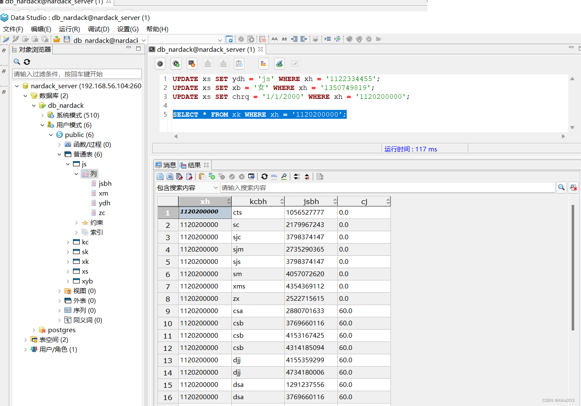
Task: Click the execution plan icon
Action: 263,64
